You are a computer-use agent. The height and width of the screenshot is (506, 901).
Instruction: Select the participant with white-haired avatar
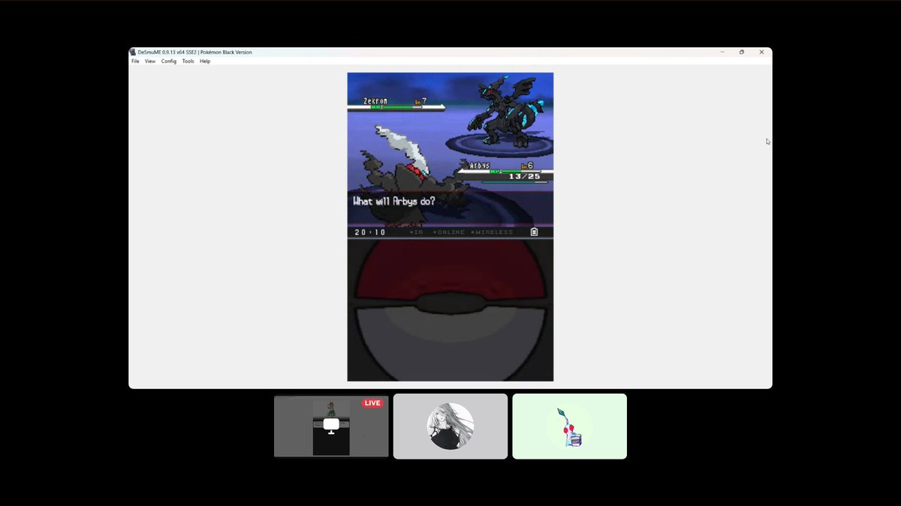(450, 426)
